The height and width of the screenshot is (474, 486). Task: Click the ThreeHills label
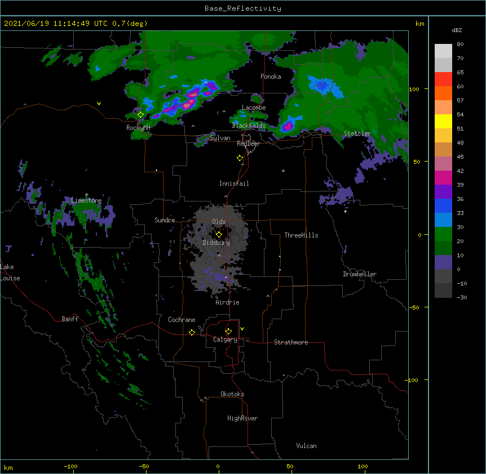tap(301, 235)
